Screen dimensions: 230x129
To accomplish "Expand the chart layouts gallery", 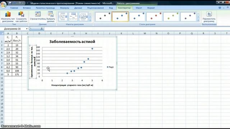I will [x=90, y=20].
